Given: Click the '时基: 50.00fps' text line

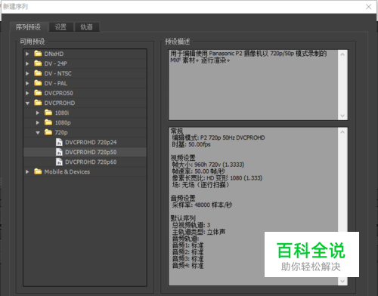Looking at the screenshot, I should click(191, 144).
